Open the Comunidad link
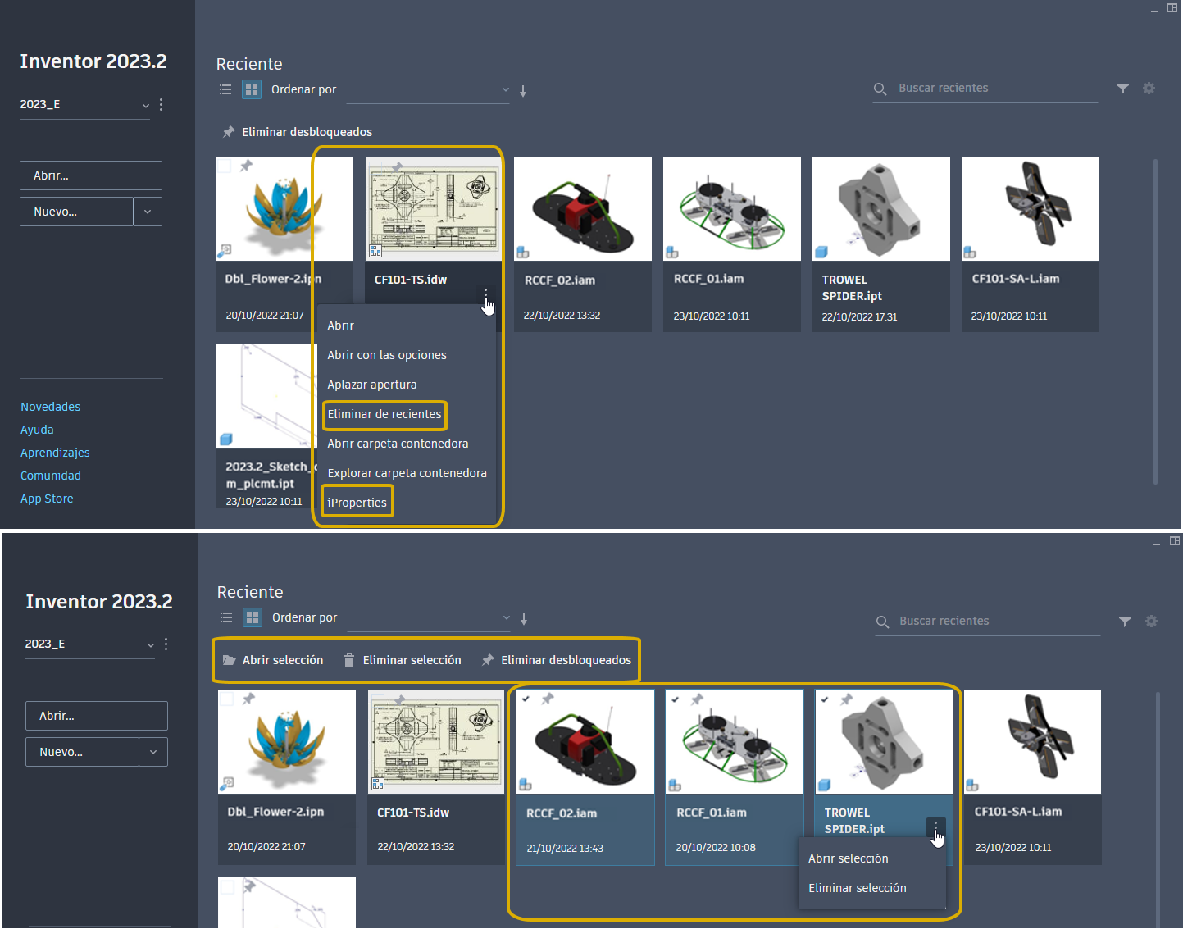This screenshot has height=929, width=1183. [x=51, y=476]
